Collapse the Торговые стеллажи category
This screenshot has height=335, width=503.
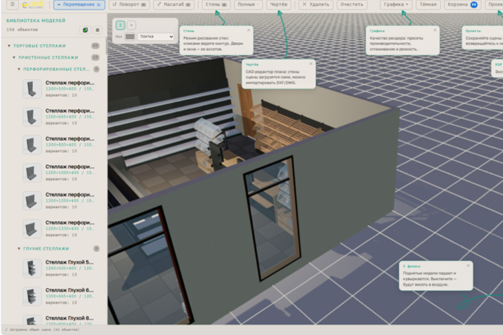tap(40, 46)
